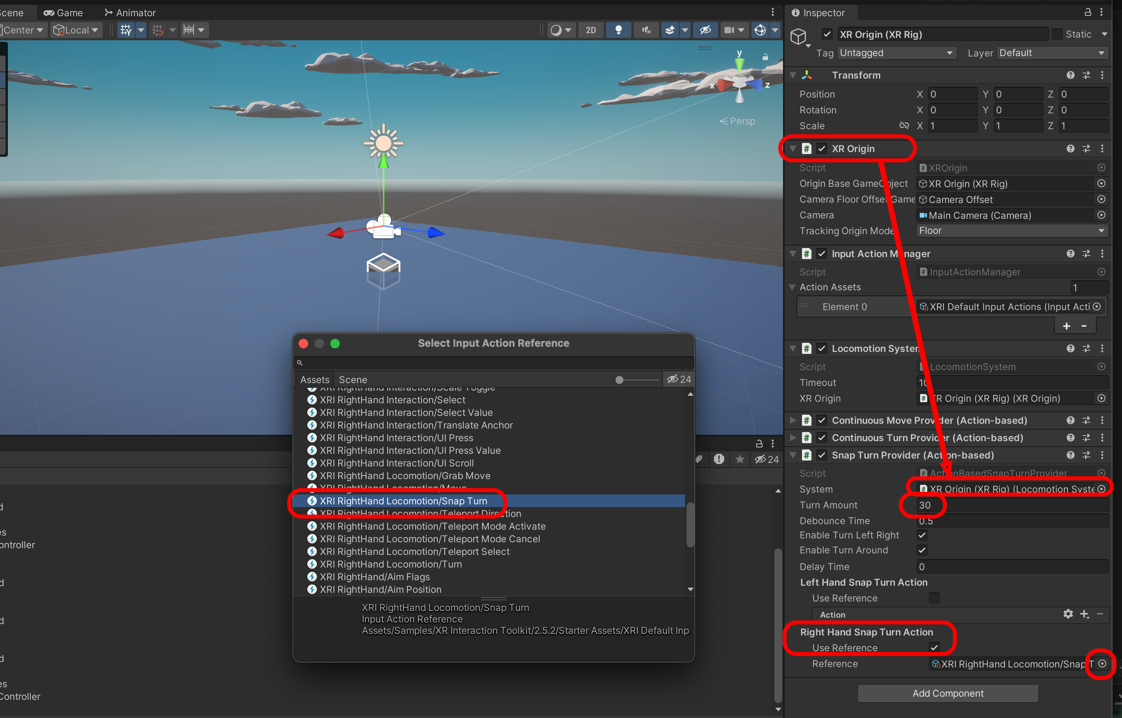Switch to the Game tab
The image size is (1122, 718).
(64, 13)
